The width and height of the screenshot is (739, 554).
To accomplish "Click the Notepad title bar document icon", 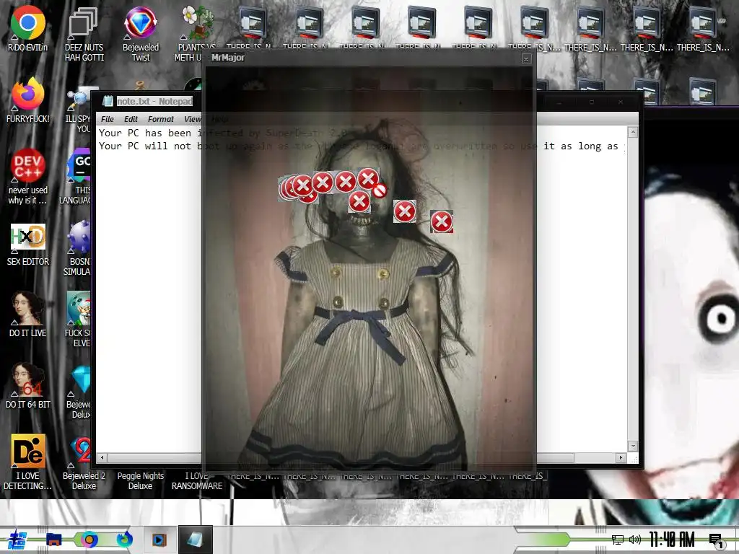I will click(x=108, y=101).
